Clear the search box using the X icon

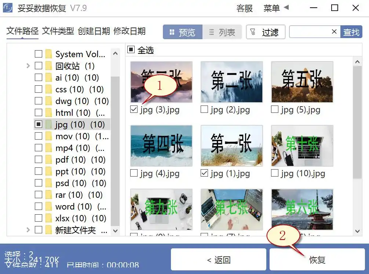(334, 32)
